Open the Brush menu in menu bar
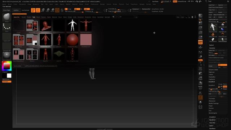231x130 pixels. [x=10, y=4]
